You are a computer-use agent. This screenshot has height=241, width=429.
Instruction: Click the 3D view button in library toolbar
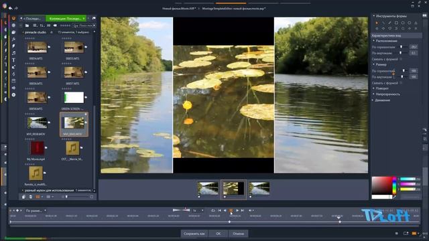click(48, 25)
